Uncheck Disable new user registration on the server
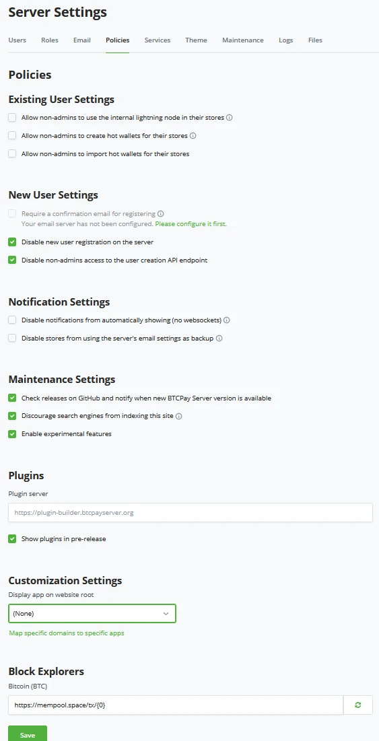 click(12, 242)
